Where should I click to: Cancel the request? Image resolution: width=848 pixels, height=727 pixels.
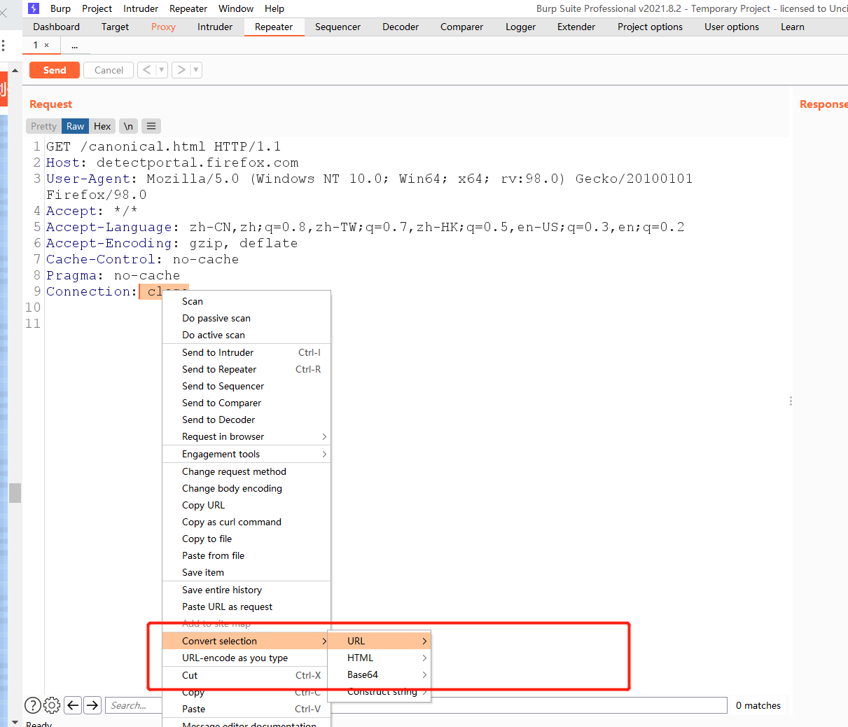click(109, 70)
